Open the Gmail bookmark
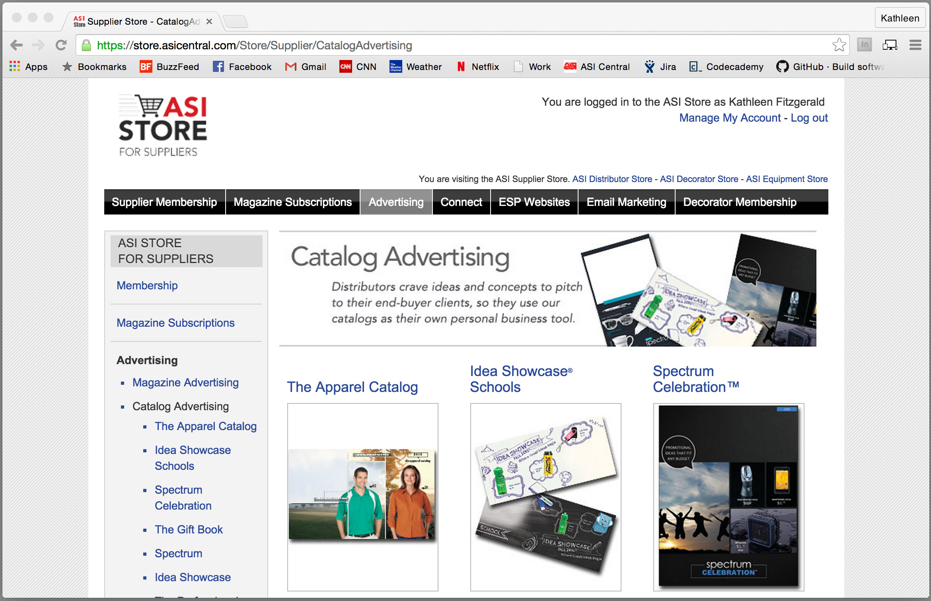Viewport: 931px width, 601px height. click(x=306, y=66)
